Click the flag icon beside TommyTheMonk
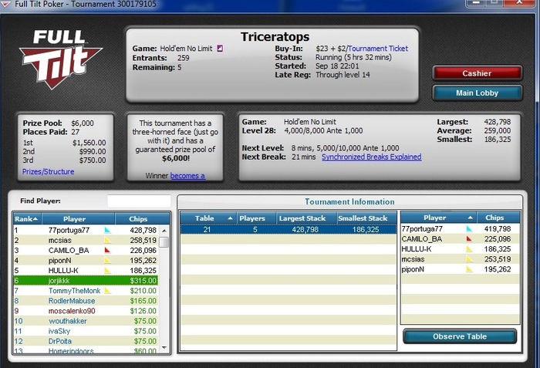 (108, 291)
